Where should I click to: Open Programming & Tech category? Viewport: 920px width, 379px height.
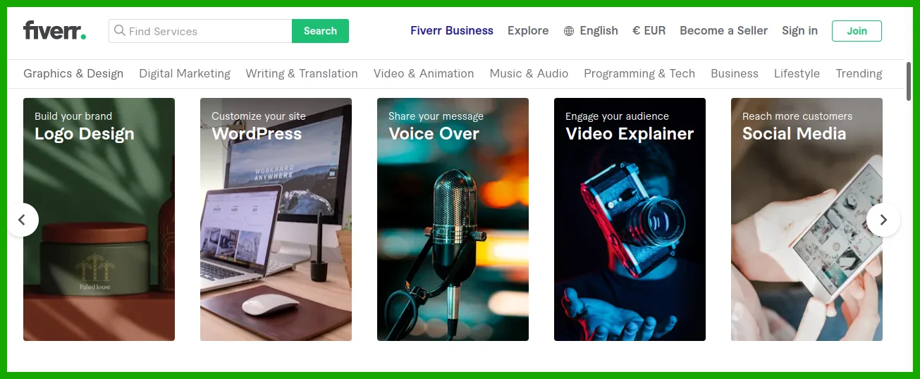pos(639,73)
